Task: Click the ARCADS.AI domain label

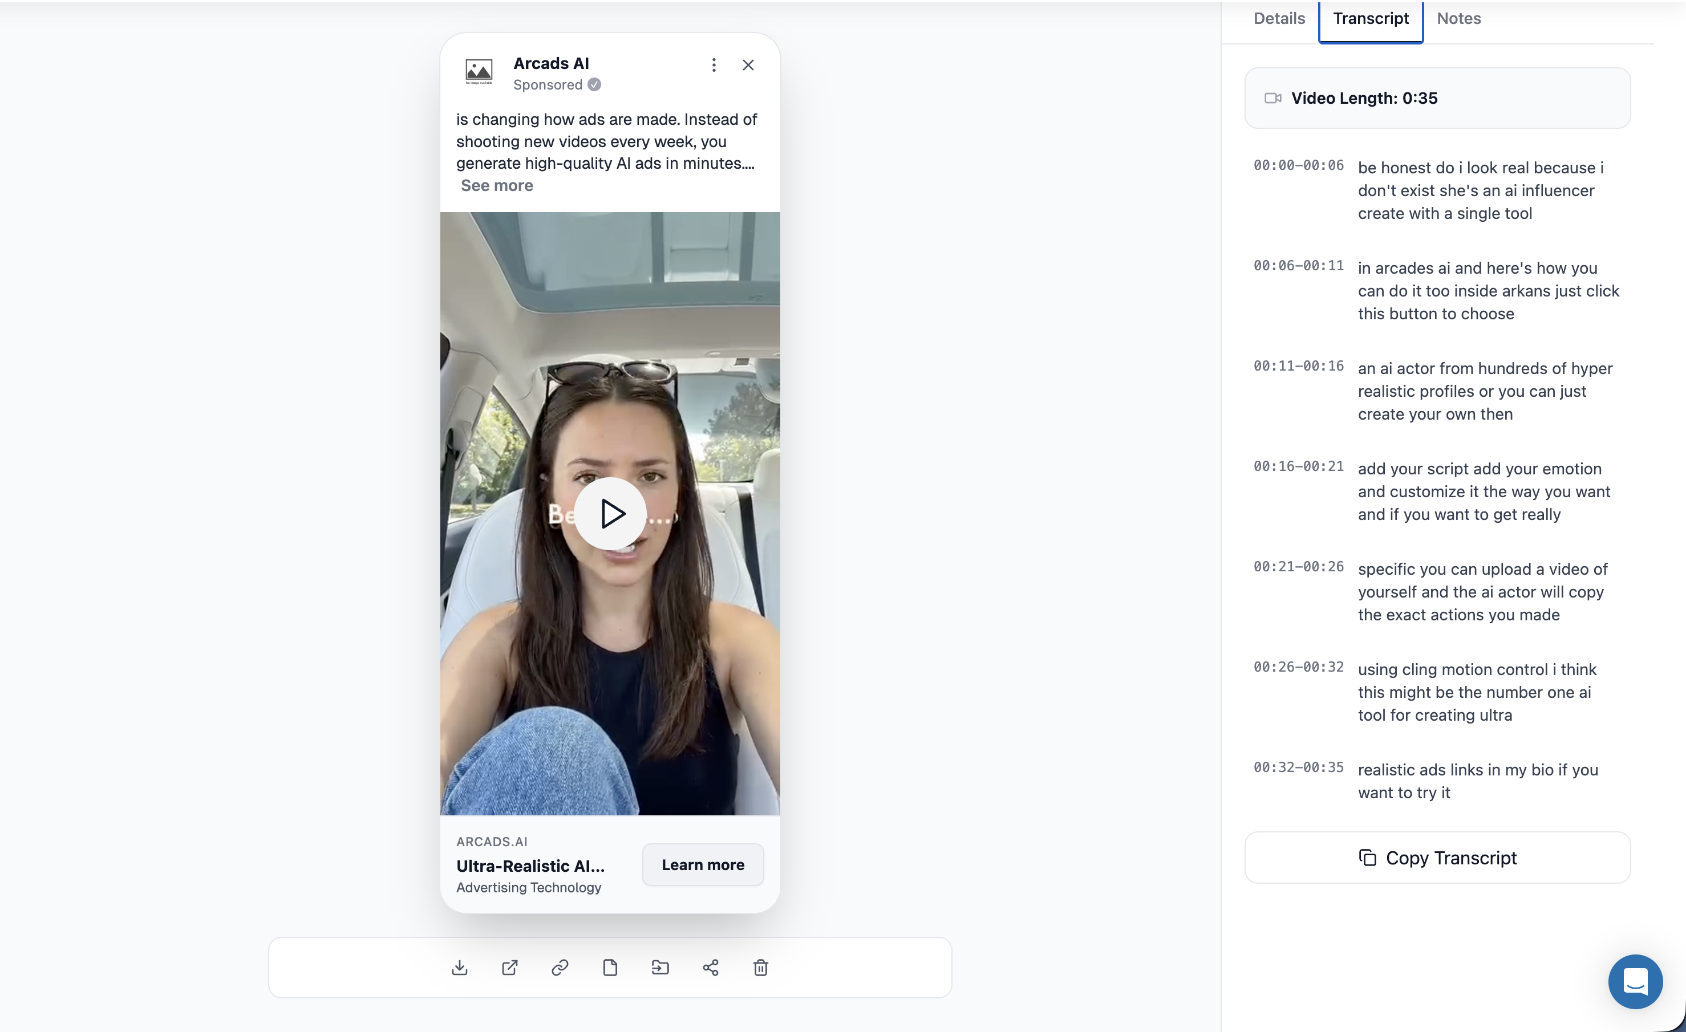Action: [492, 842]
